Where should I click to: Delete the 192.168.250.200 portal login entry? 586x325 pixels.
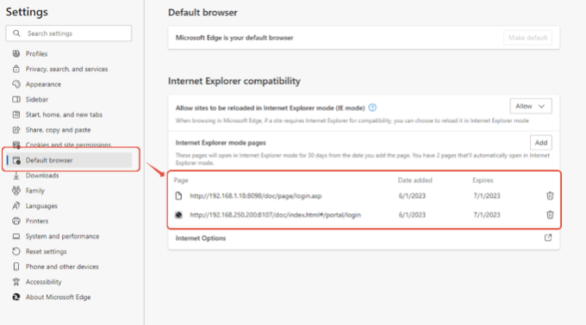pyautogui.click(x=550, y=215)
